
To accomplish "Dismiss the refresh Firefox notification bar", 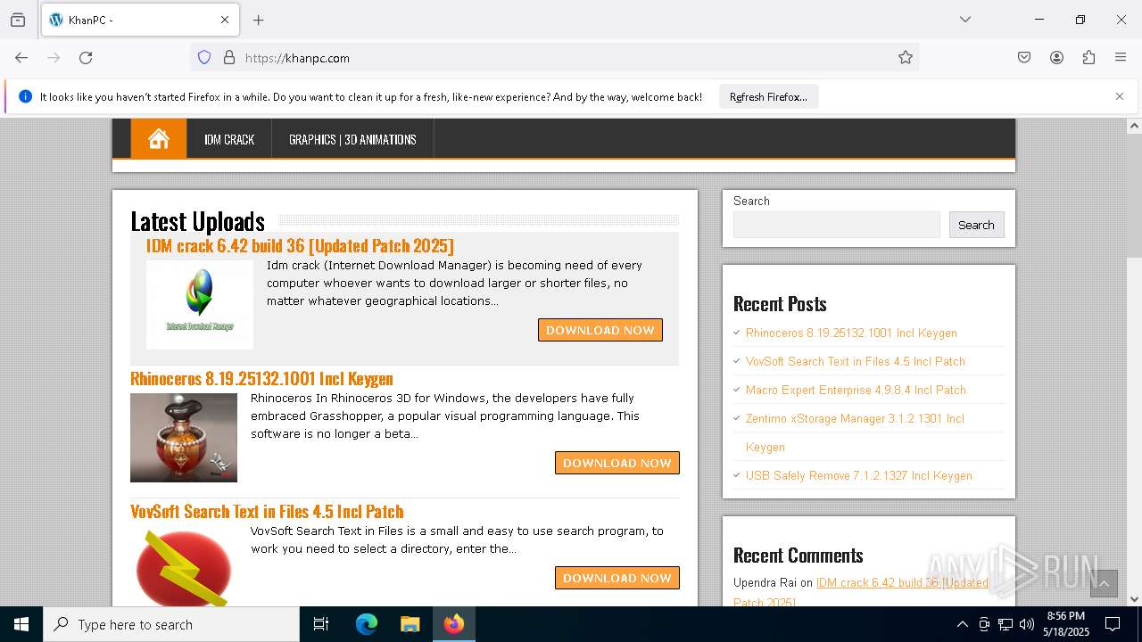I will (x=1120, y=96).
